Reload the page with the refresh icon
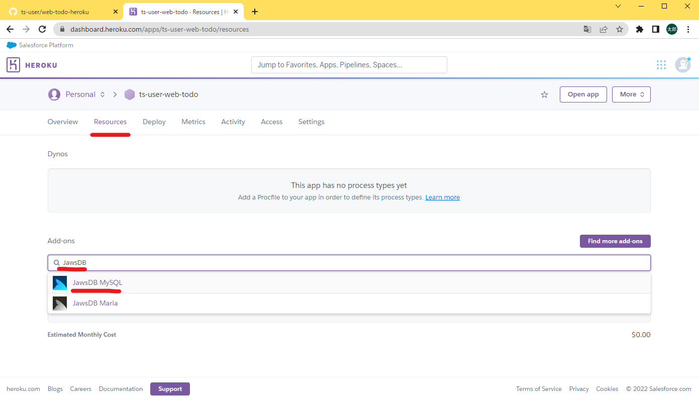Screen dimensions: 699x400 (x=42, y=29)
